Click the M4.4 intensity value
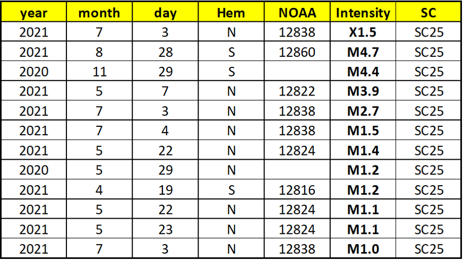Screen dimensions: 463x260 point(363,72)
